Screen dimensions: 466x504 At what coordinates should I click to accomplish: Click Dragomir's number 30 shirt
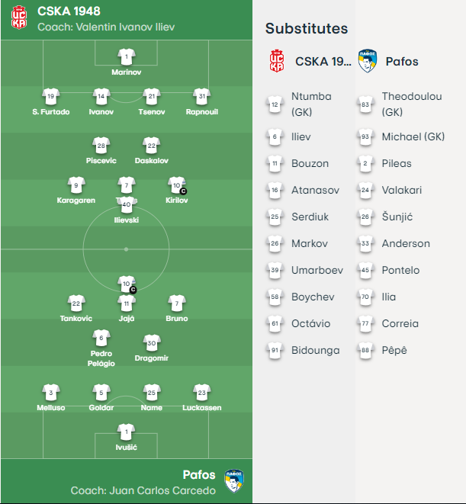coord(152,343)
